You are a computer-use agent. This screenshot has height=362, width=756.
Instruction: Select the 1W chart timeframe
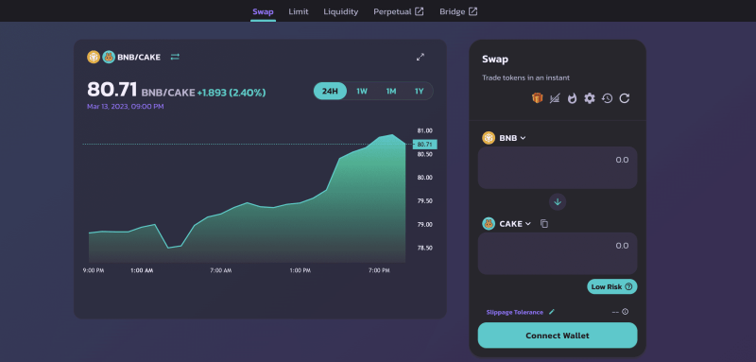click(362, 91)
